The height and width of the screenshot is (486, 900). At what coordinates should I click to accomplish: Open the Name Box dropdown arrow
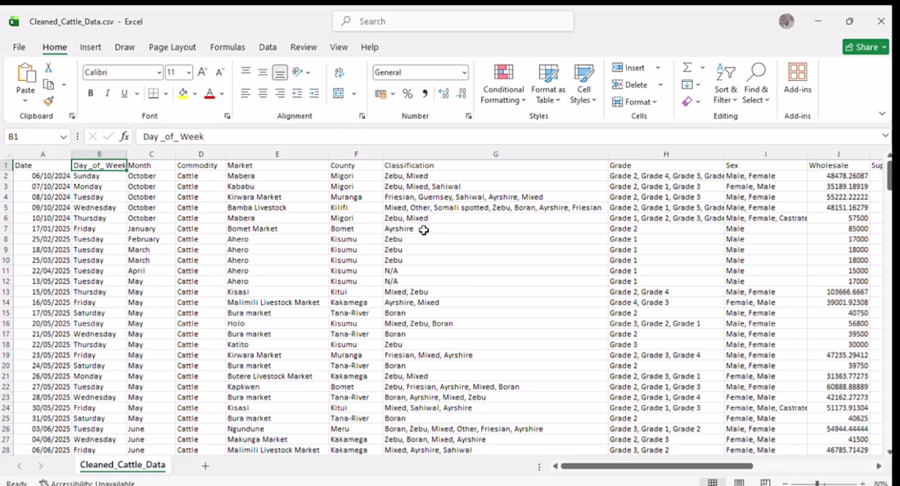pyautogui.click(x=63, y=137)
